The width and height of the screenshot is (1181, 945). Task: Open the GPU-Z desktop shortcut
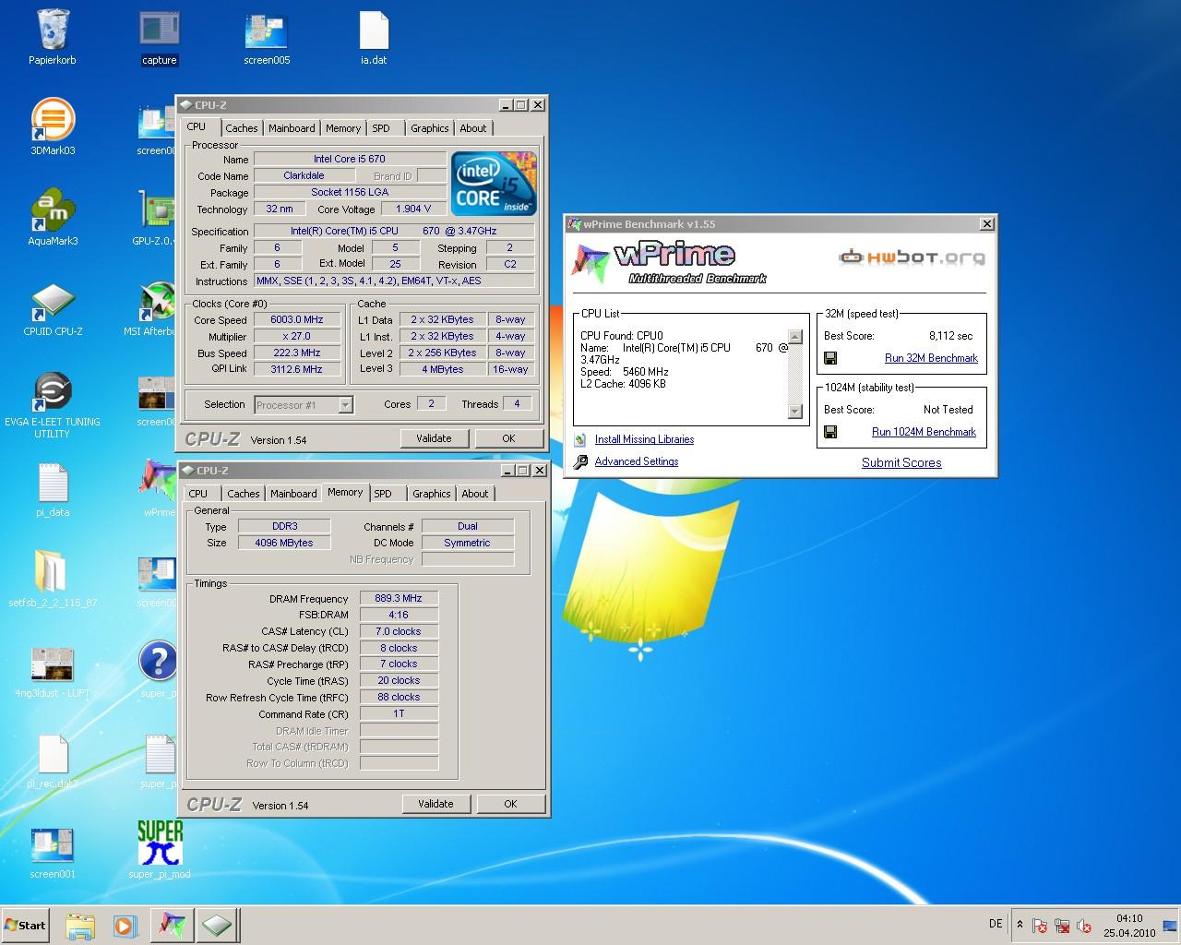(155, 218)
